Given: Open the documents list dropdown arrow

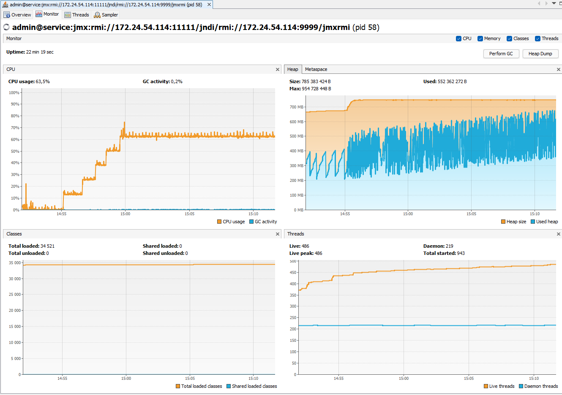Looking at the screenshot, I should (x=554, y=3).
